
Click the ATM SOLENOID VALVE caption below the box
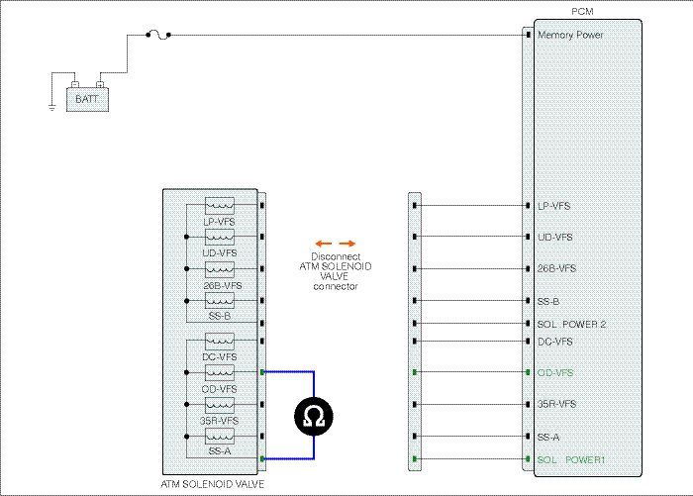pos(213,484)
